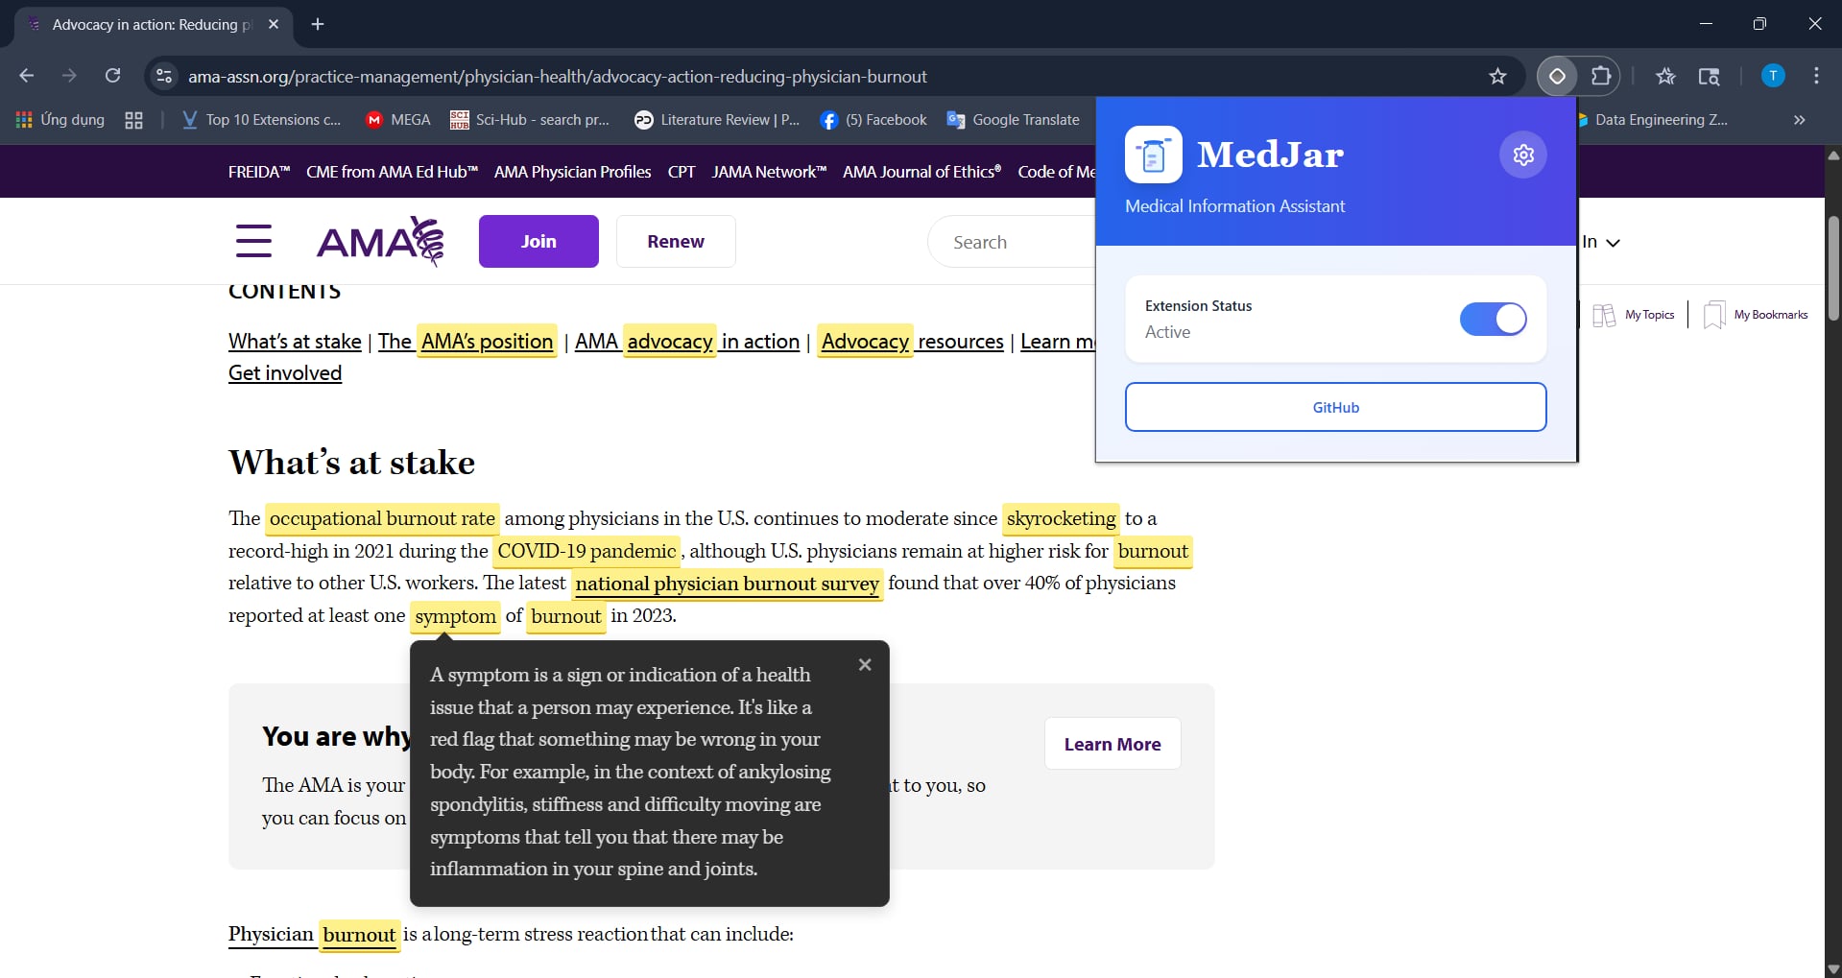The image size is (1842, 978).
Task: Open My Bookmarks
Action: [x=1756, y=315]
